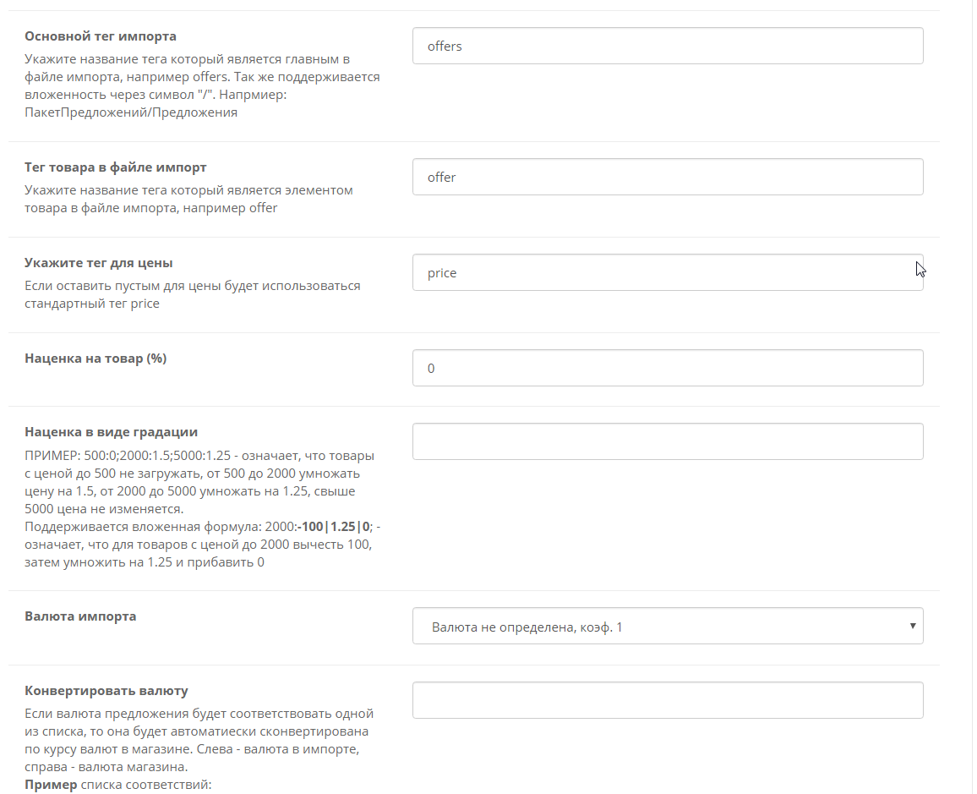Select the 'Наценка на товар (%)' input box
This screenshot has height=794, width=977.
(x=668, y=368)
